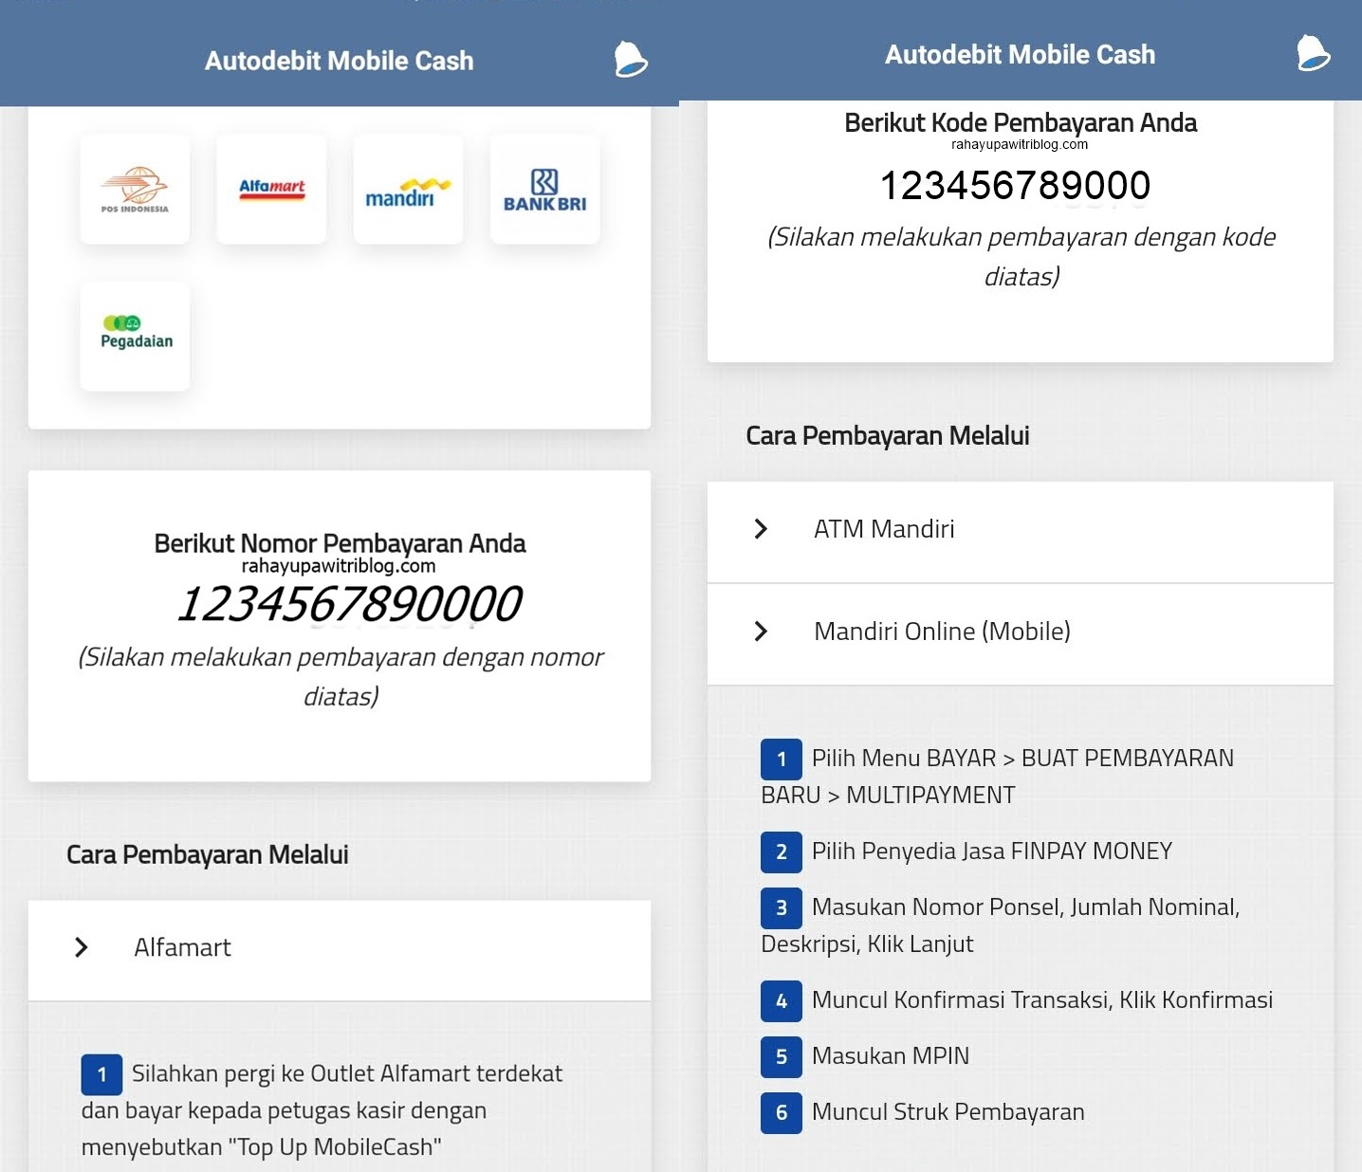Collapse the Alfamart instructions chevron
1362x1172 pixels.
pos(82,947)
